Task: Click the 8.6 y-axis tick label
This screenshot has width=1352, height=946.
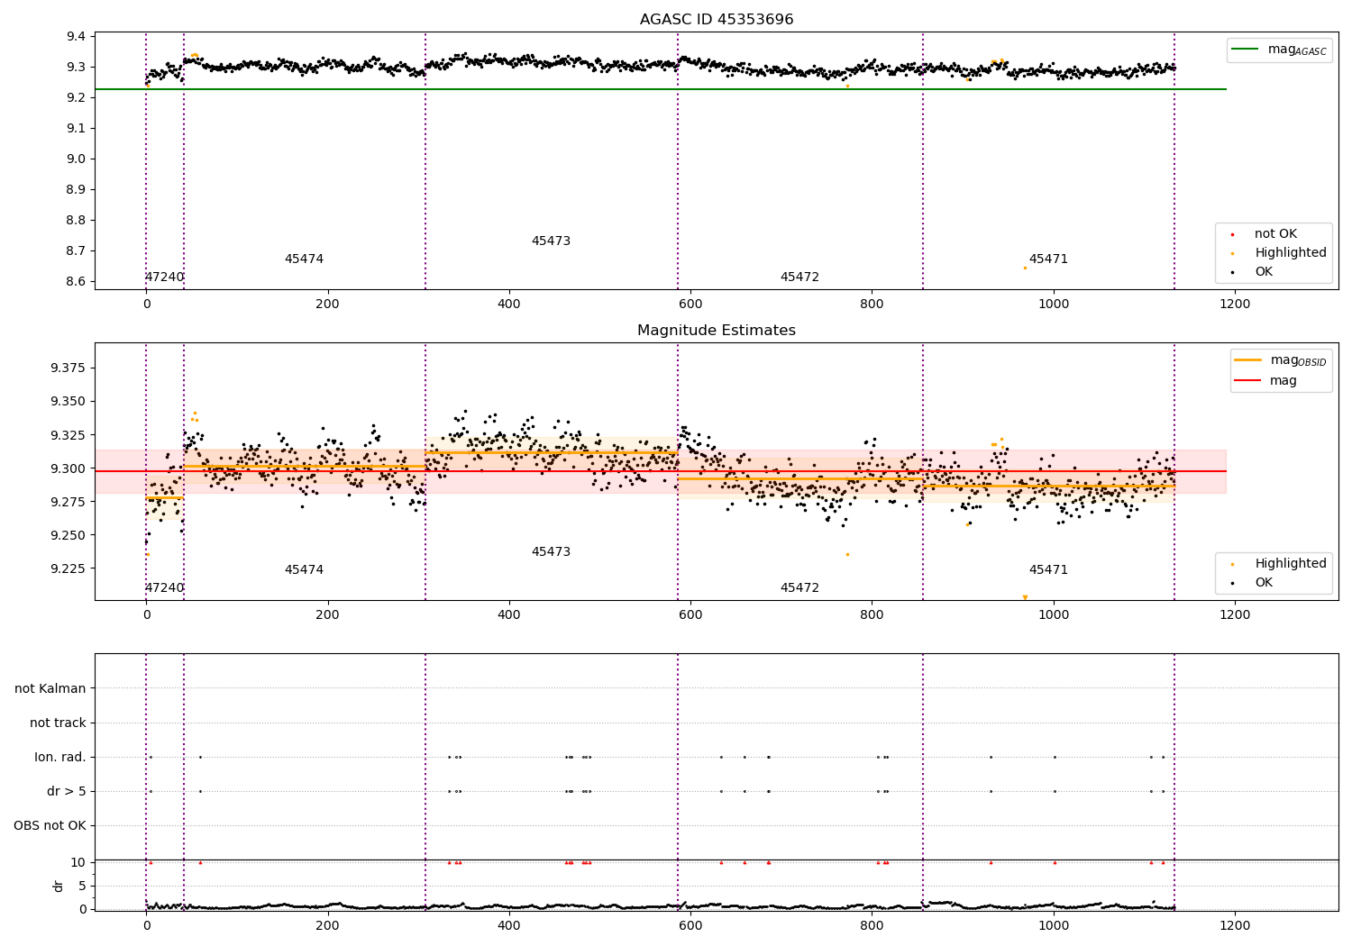Action: 77,282
